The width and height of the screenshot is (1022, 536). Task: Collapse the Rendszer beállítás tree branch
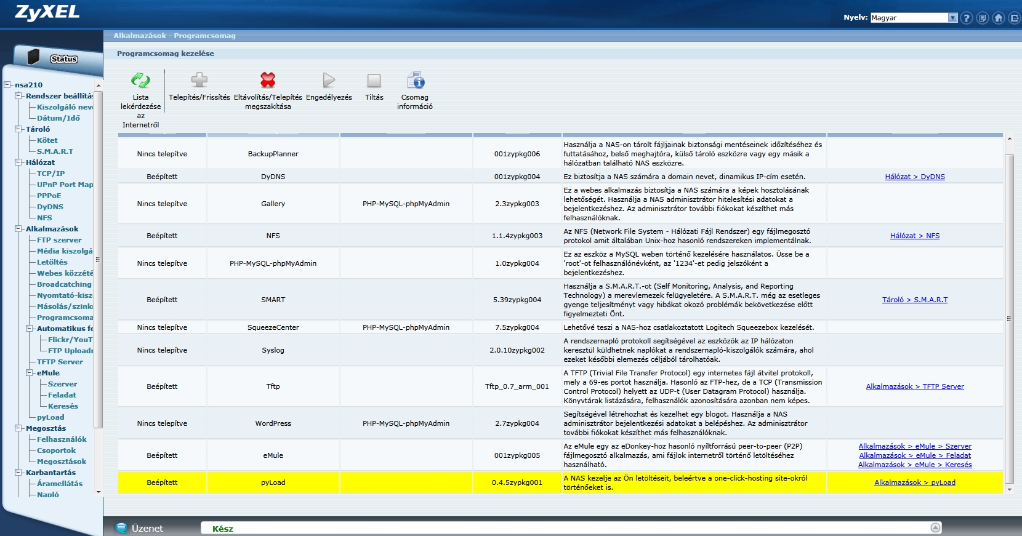(x=18, y=96)
